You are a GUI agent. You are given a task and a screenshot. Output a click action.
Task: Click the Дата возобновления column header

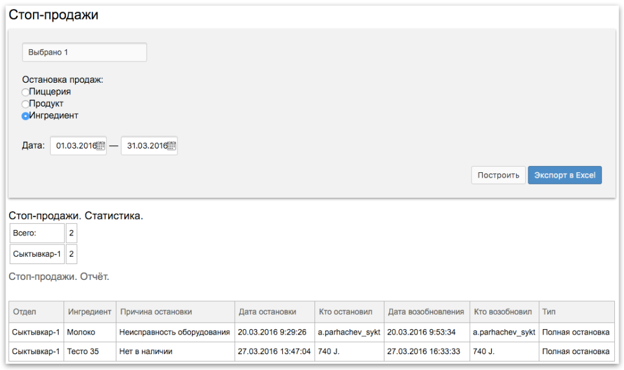(x=427, y=312)
